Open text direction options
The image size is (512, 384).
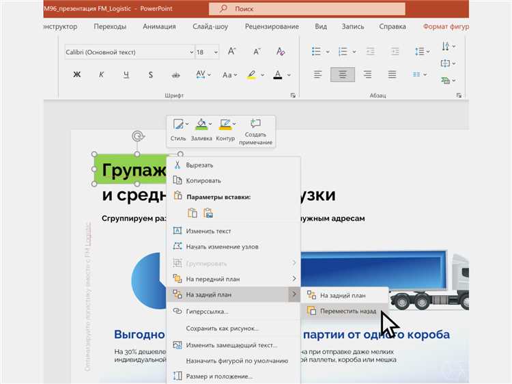pyautogui.click(x=449, y=46)
